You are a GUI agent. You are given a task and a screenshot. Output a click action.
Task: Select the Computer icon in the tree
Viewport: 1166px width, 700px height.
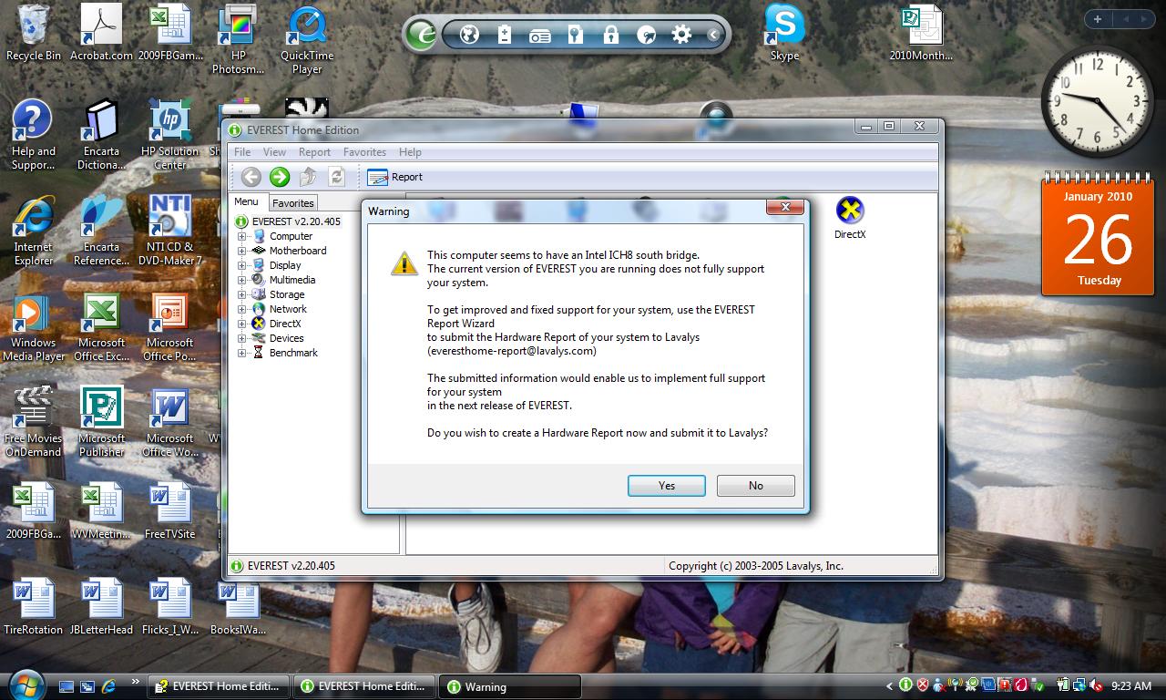[x=259, y=236]
